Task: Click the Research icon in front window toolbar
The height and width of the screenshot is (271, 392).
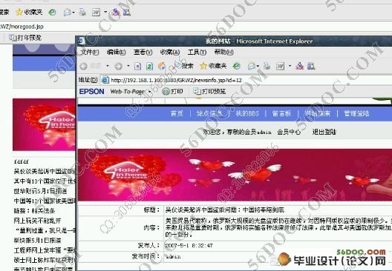Action: 311,66
